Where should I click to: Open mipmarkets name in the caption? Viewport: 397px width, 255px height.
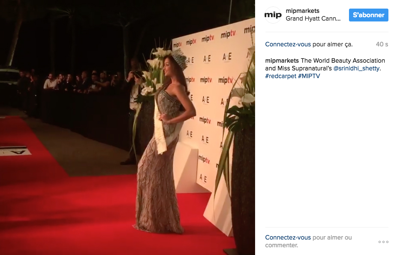point(282,61)
